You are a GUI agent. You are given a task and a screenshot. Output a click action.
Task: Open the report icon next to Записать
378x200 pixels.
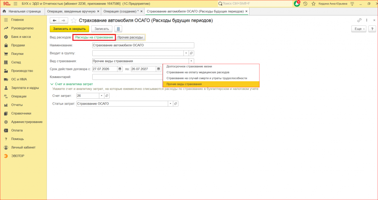[x=118, y=29]
